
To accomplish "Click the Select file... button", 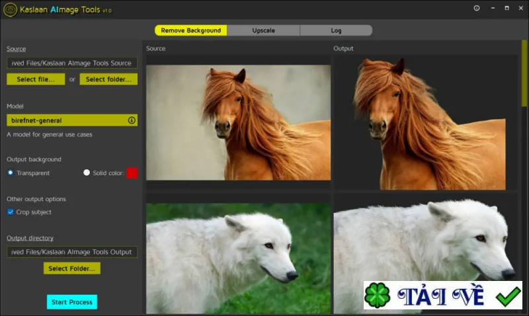I will (x=36, y=79).
